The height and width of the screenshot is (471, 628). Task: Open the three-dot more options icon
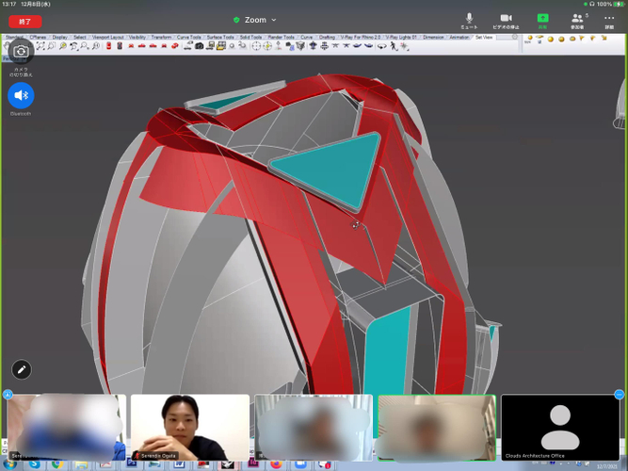point(609,20)
